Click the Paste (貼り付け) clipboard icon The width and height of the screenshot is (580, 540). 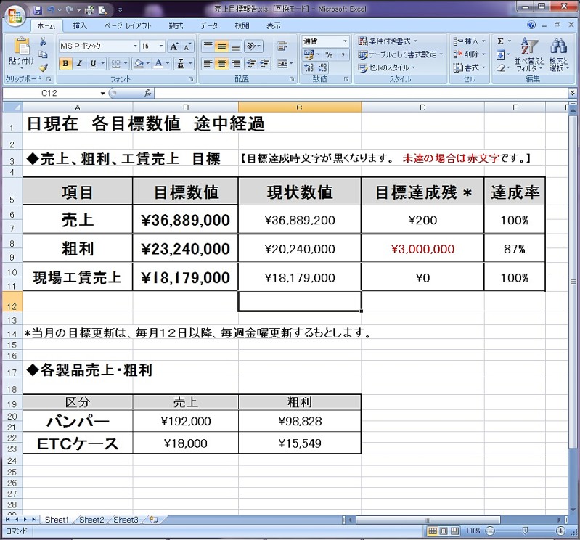(20, 51)
